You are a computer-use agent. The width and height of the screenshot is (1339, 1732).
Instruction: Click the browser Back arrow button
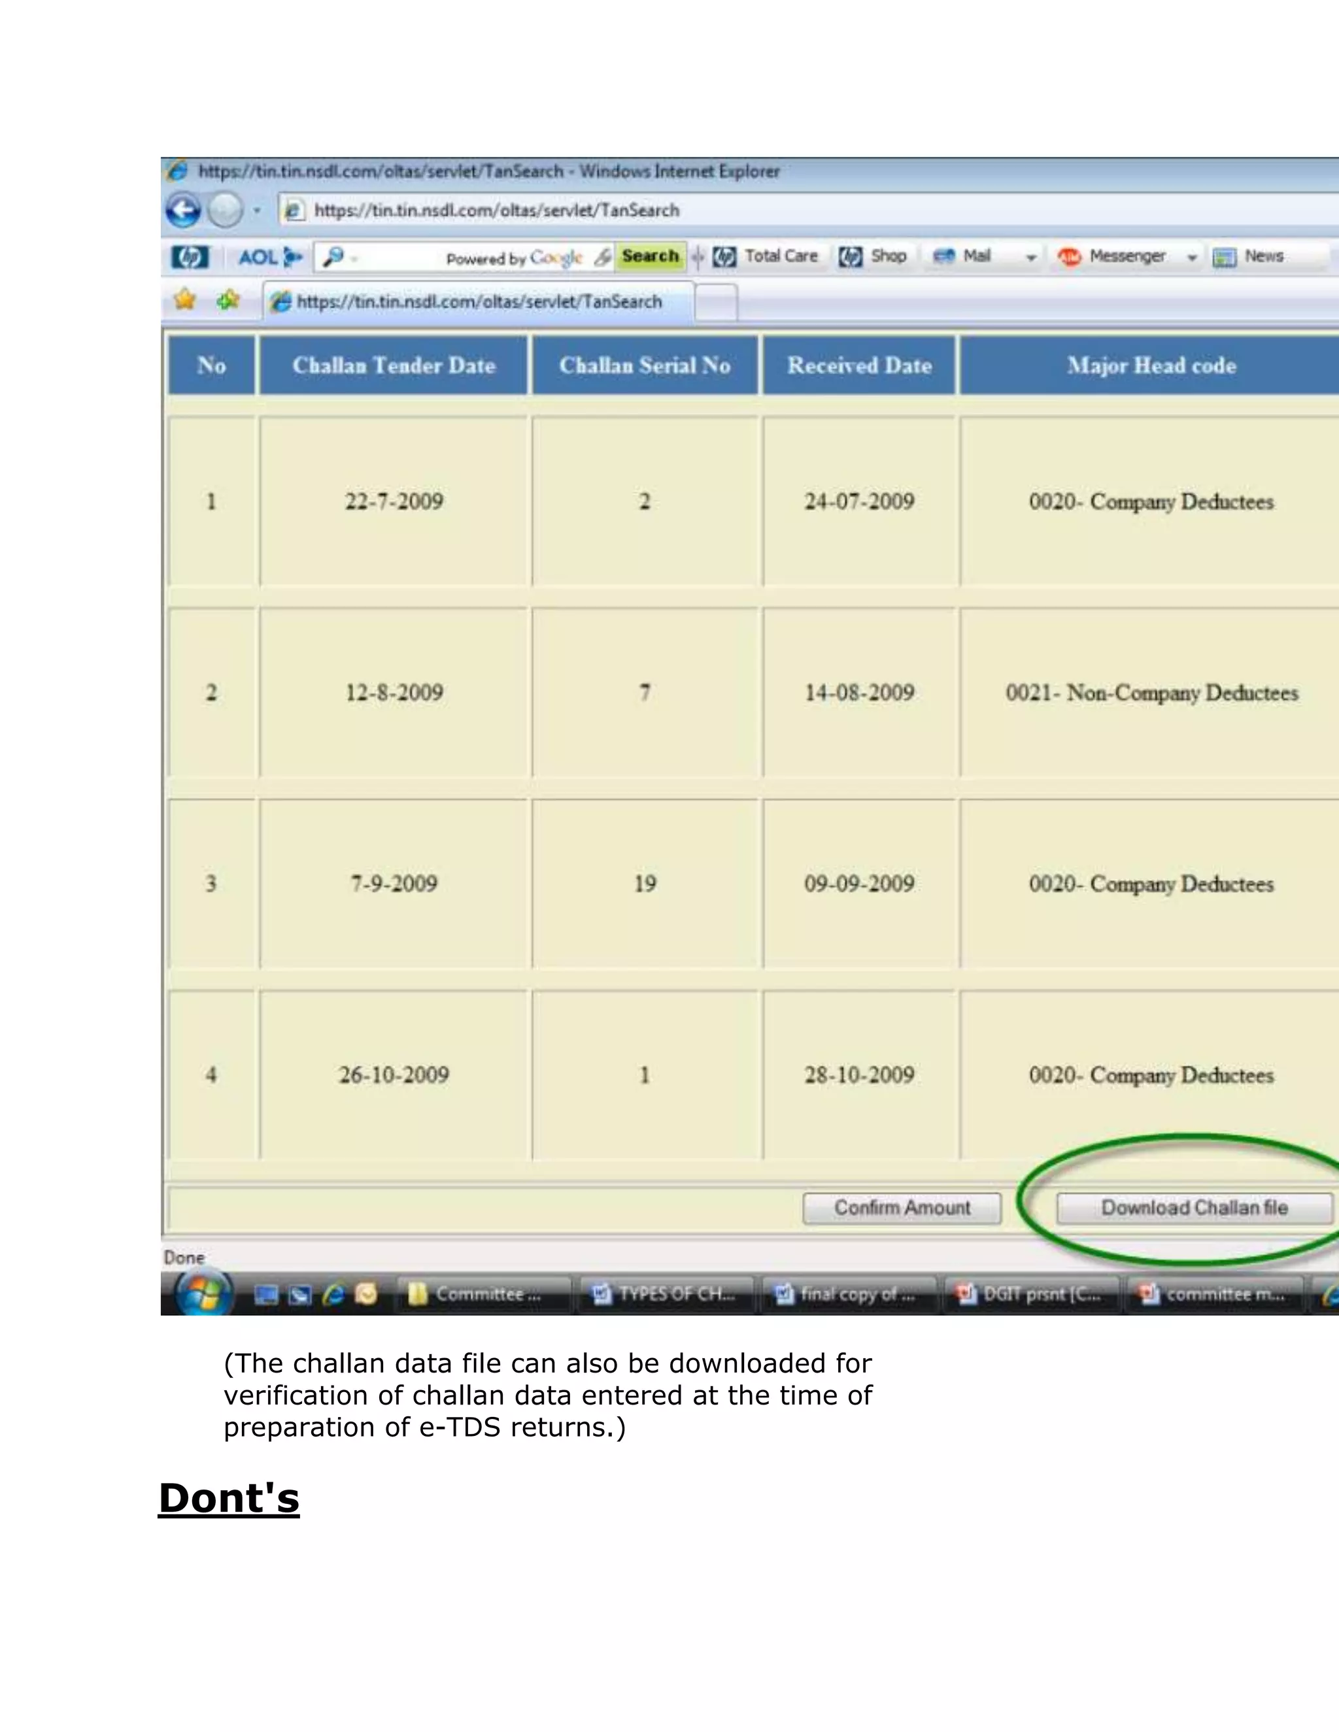coord(184,211)
